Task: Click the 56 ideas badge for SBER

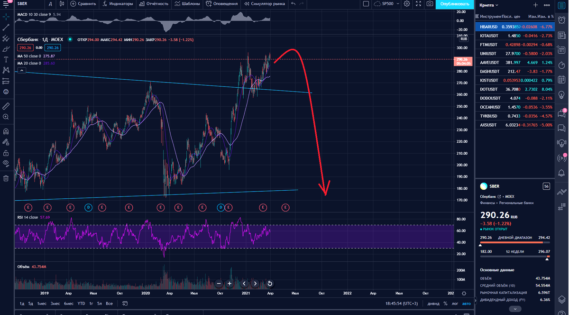Action: pyautogui.click(x=546, y=186)
